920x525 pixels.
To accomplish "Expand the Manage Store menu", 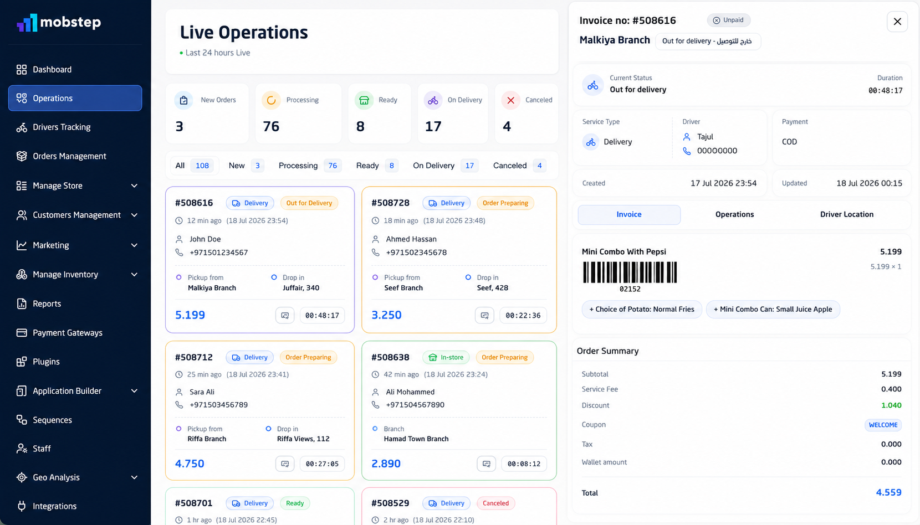I will pyautogui.click(x=134, y=186).
